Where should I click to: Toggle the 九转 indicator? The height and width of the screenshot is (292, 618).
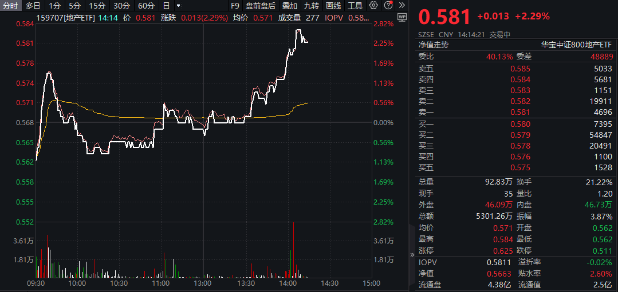tap(312, 6)
